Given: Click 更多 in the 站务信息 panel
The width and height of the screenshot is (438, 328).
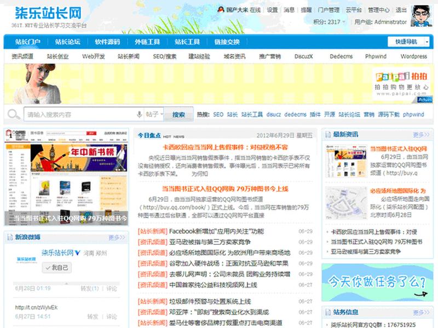Looking at the screenshot, I should click(421, 312).
